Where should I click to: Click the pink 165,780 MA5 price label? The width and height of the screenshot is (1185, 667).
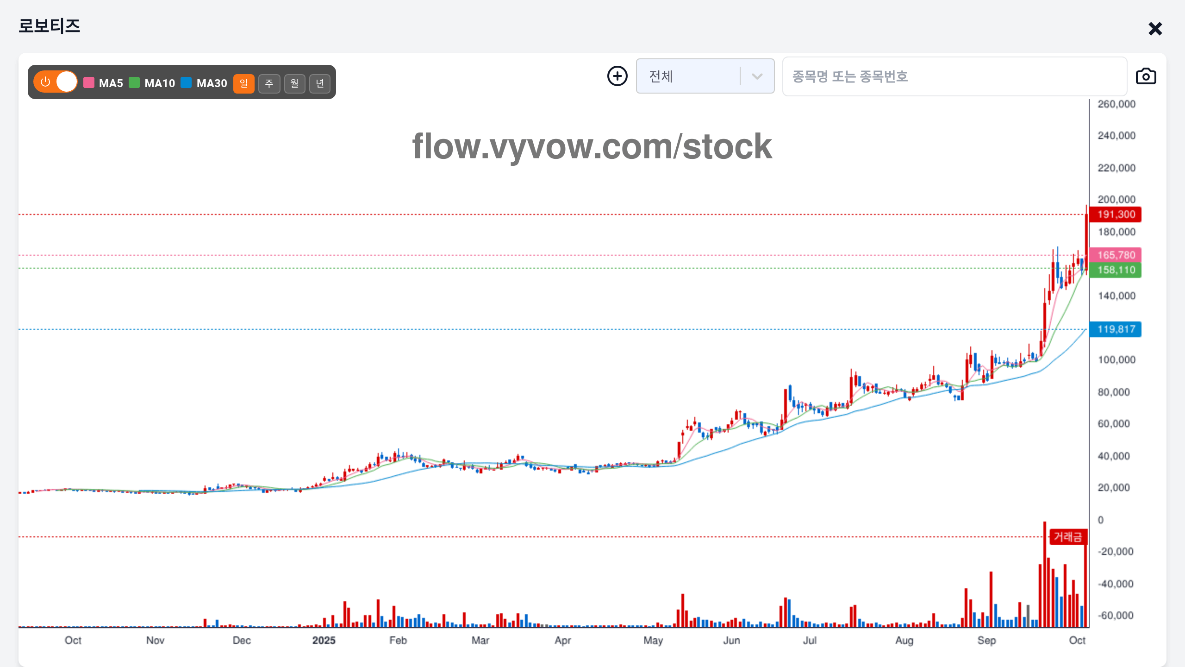pos(1115,255)
